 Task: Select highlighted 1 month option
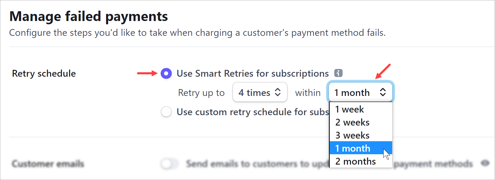point(361,148)
